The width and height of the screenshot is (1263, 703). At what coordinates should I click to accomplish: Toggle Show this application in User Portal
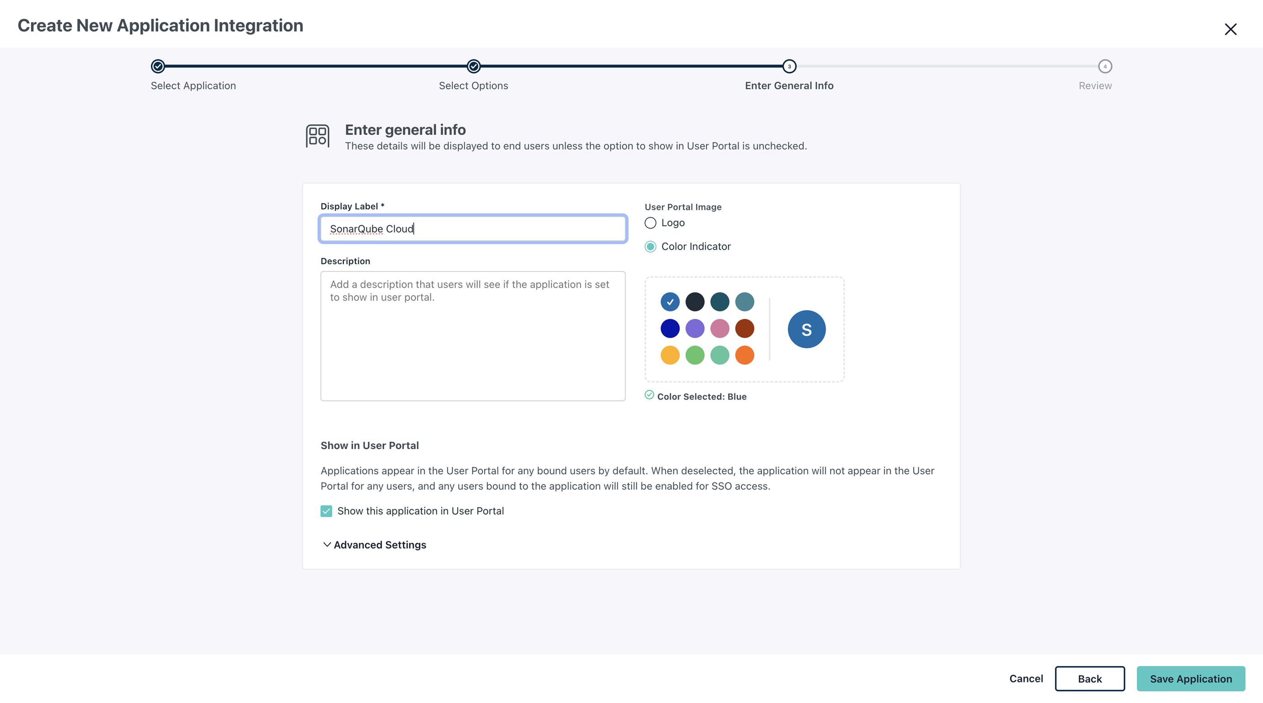click(x=326, y=511)
